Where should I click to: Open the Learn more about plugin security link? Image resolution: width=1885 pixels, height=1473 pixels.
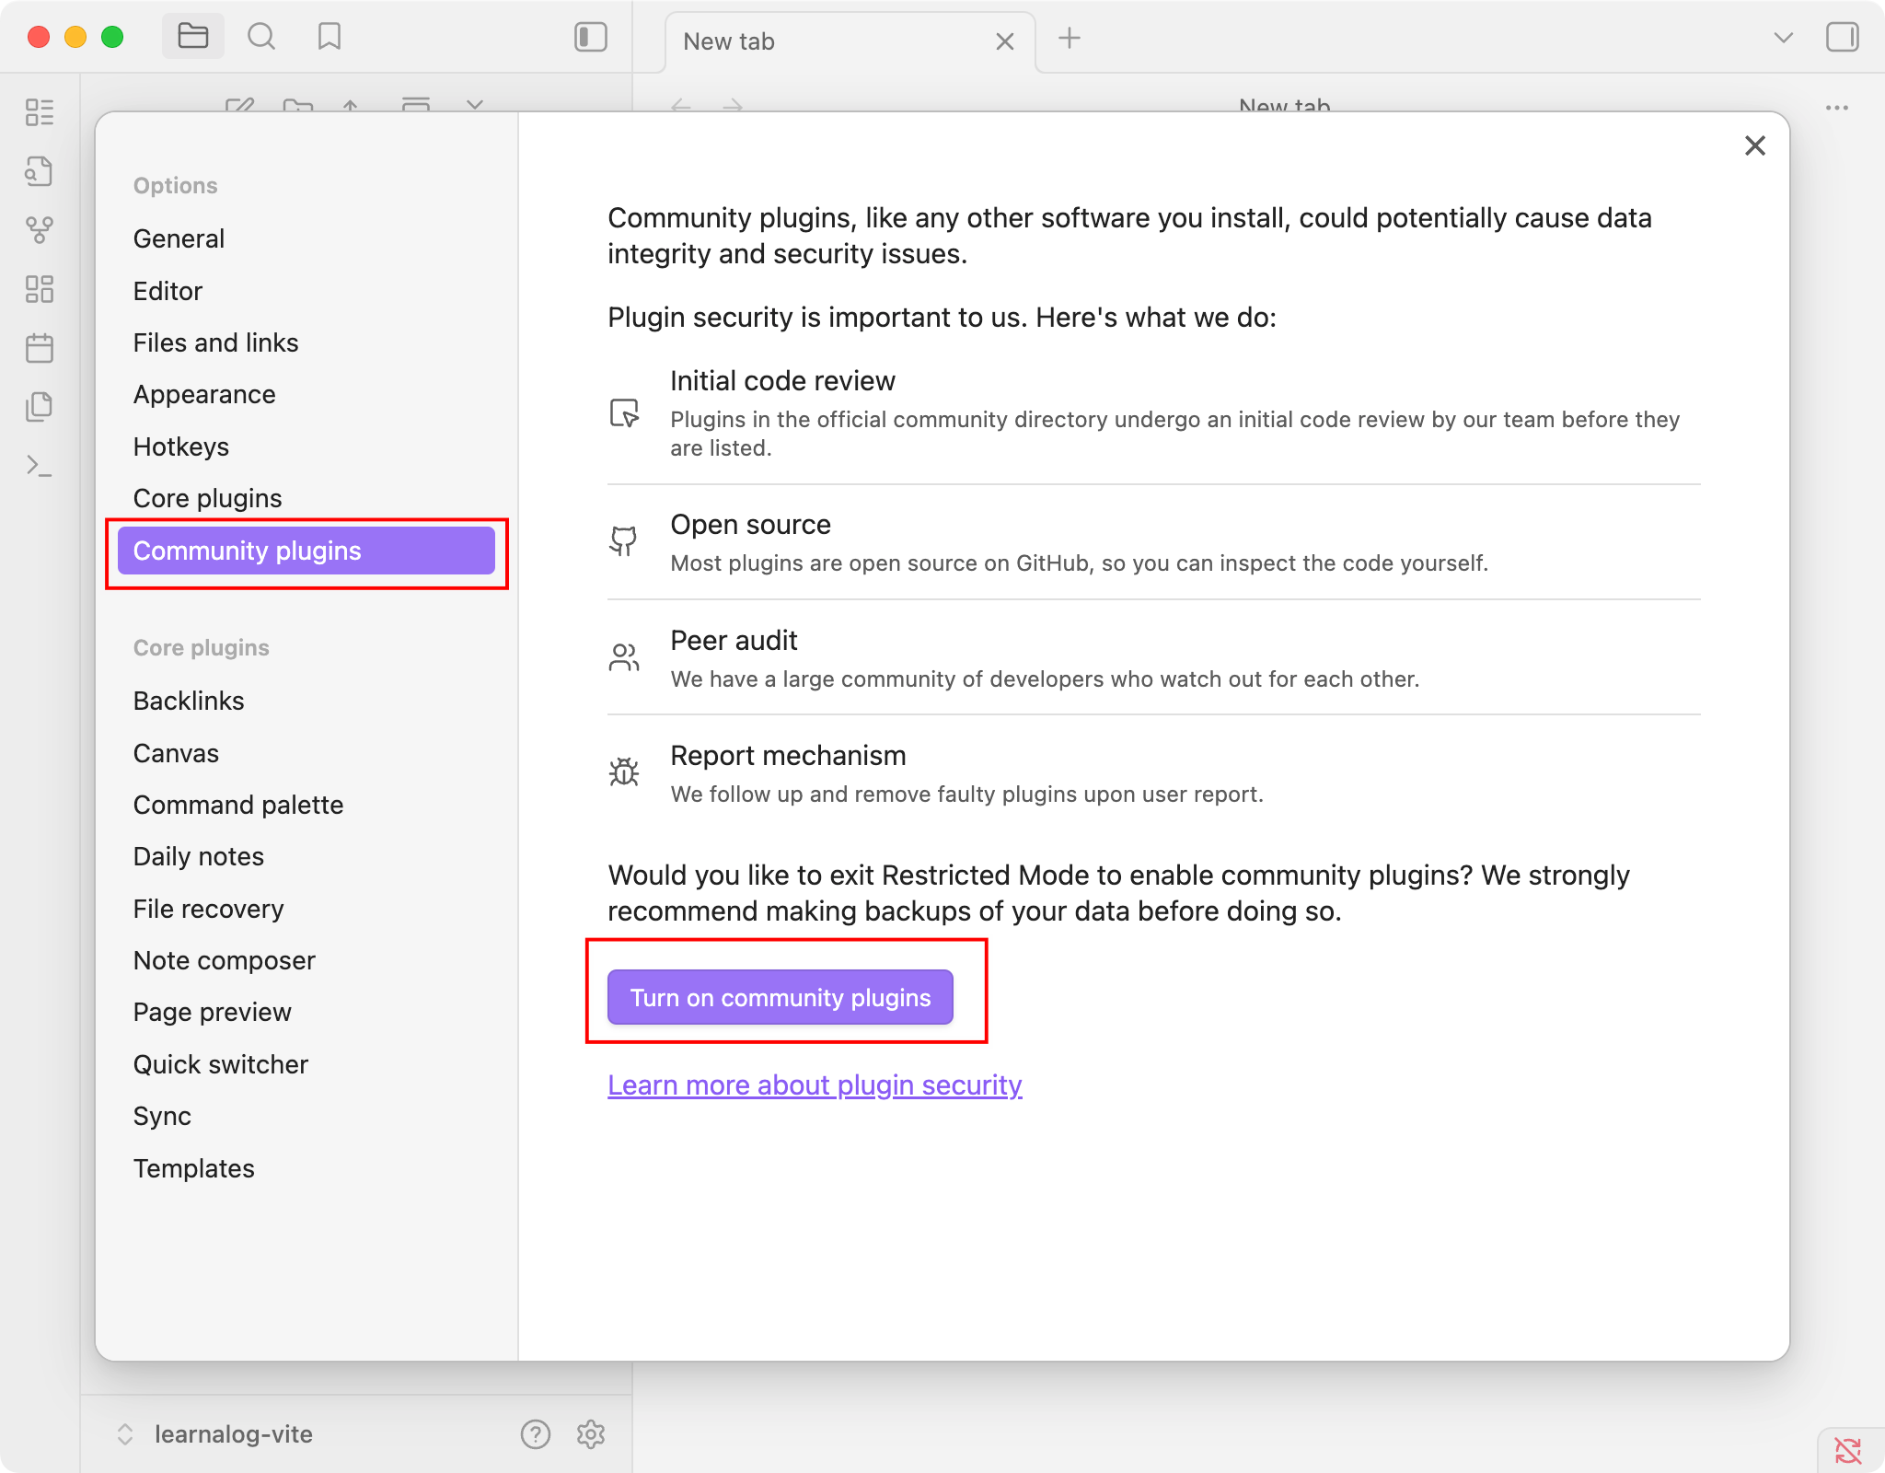click(x=814, y=1084)
